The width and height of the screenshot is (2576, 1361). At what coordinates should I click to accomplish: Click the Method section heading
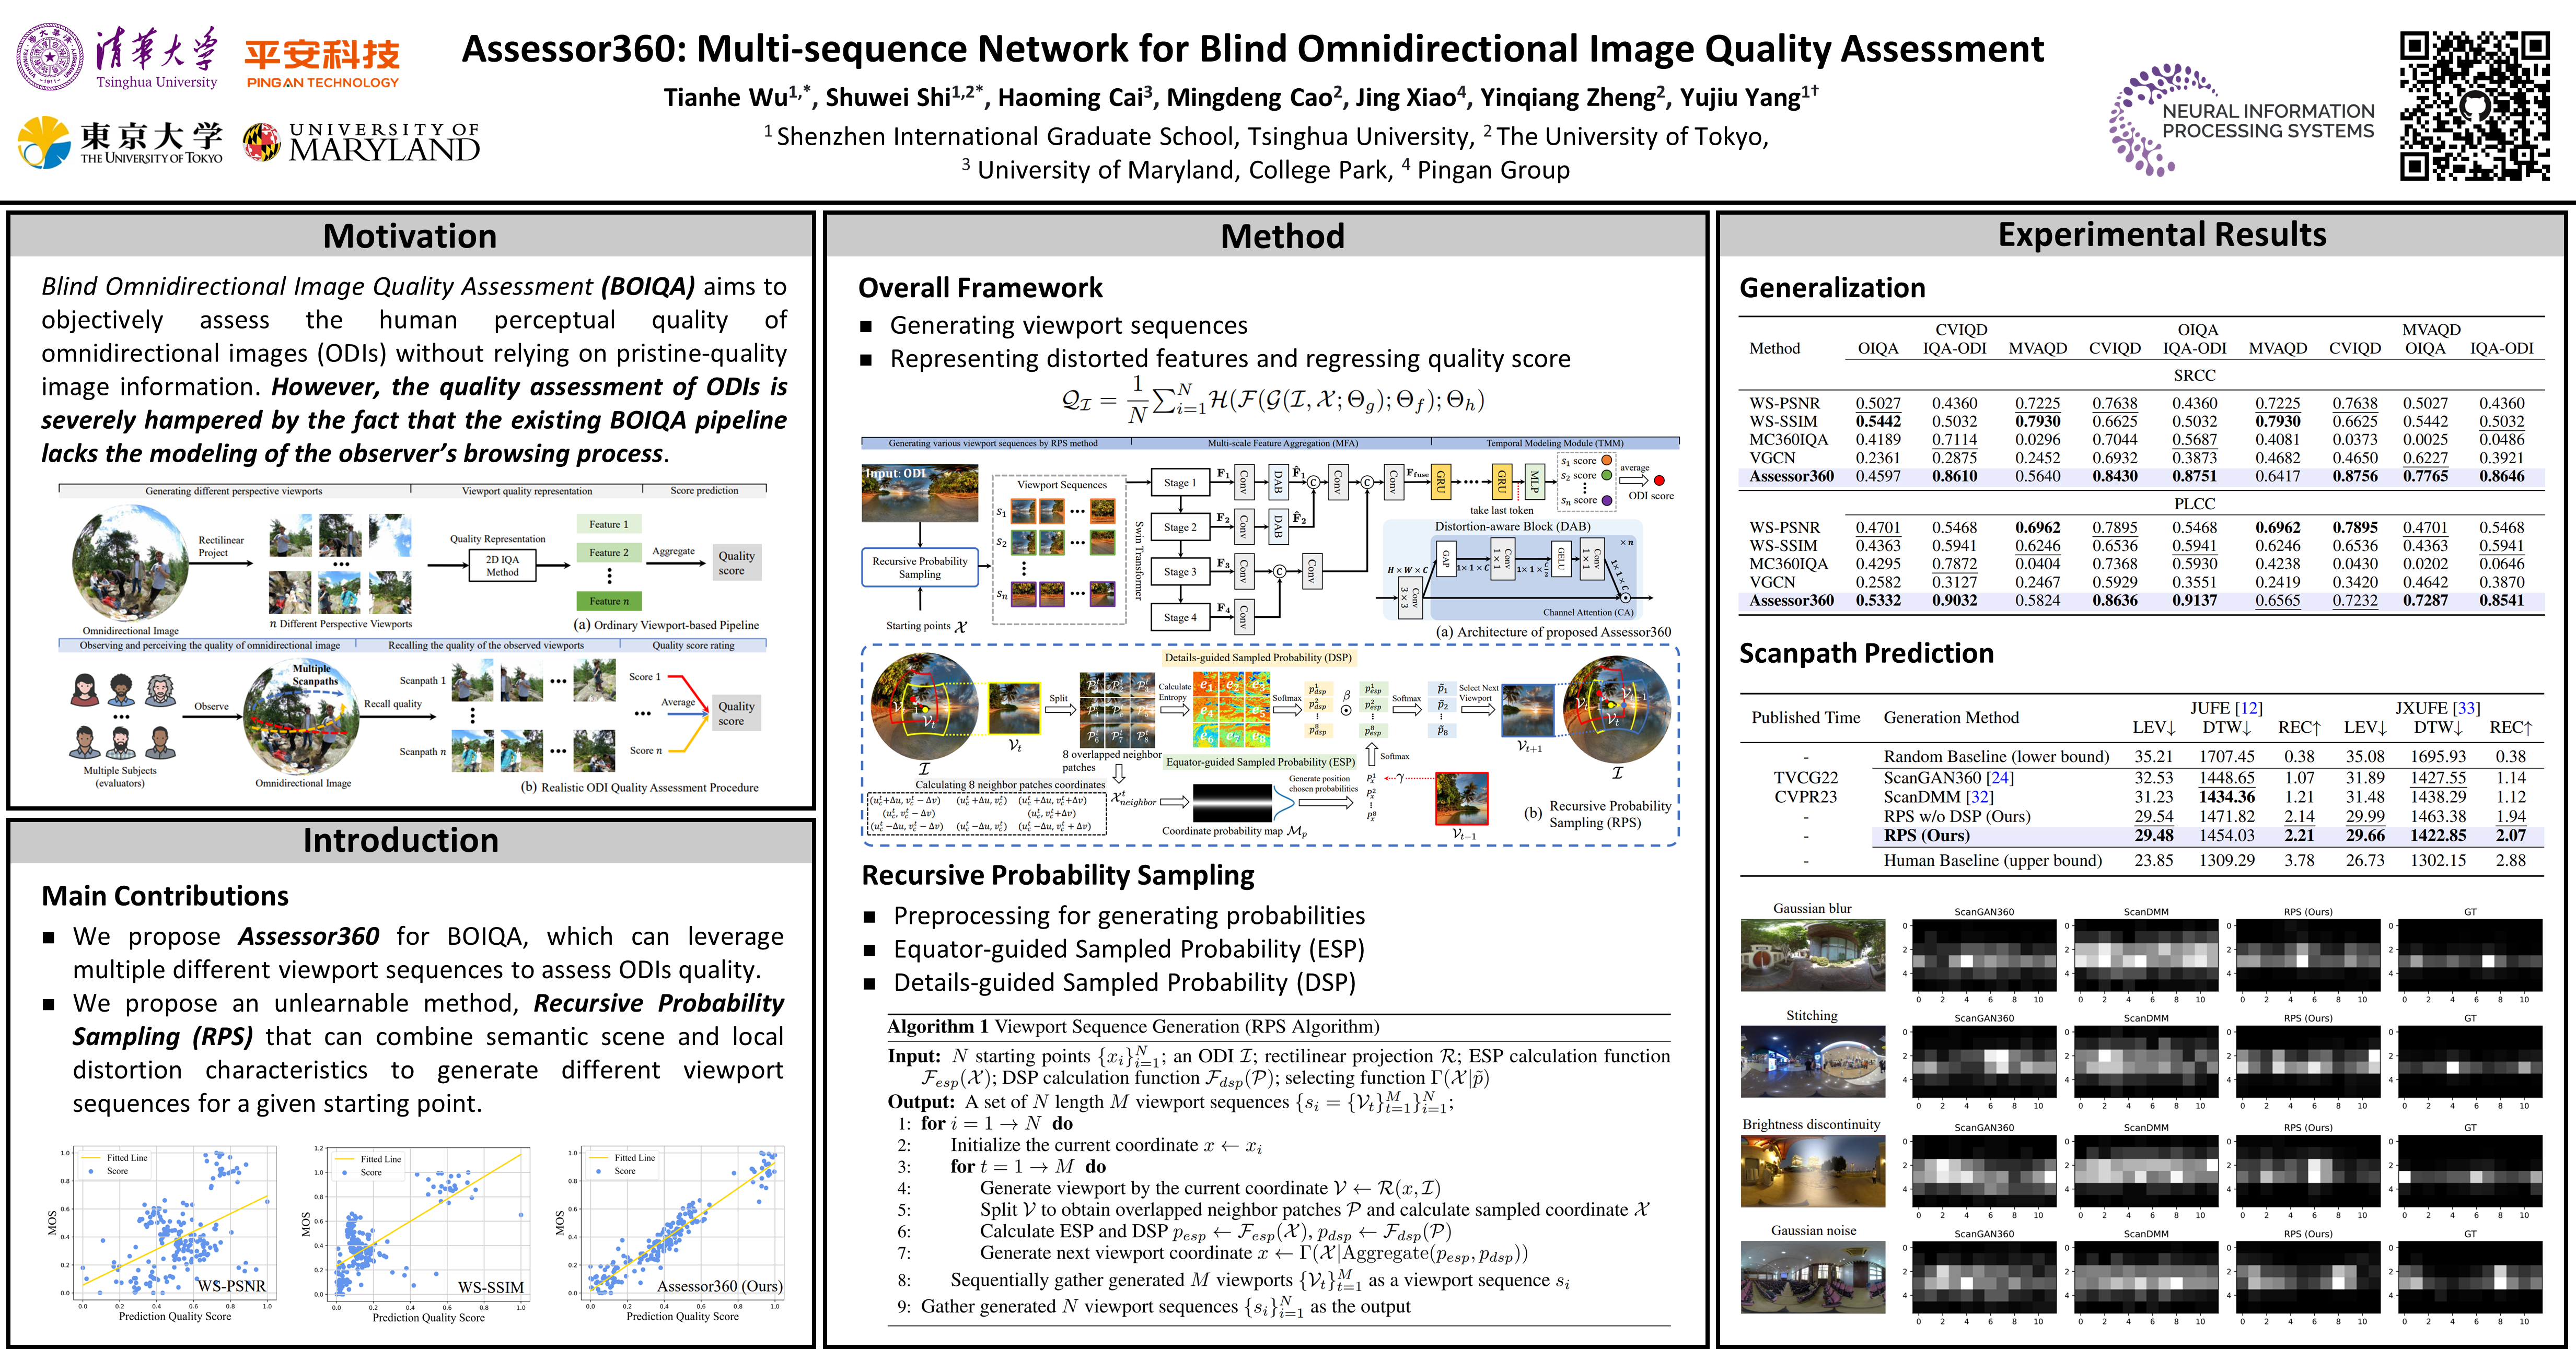1282,236
